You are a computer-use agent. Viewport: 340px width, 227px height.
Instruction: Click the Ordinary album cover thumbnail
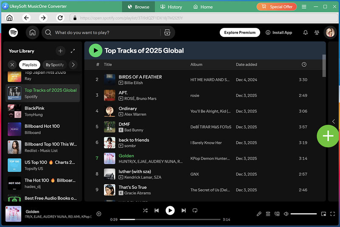(x=110, y=111)
